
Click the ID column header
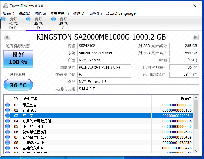click(16, 99)
